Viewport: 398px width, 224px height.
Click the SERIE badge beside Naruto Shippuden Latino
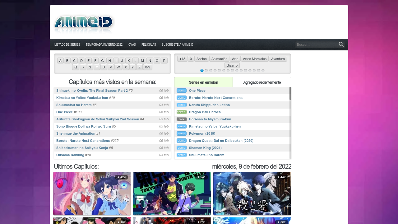coord(182,105)
